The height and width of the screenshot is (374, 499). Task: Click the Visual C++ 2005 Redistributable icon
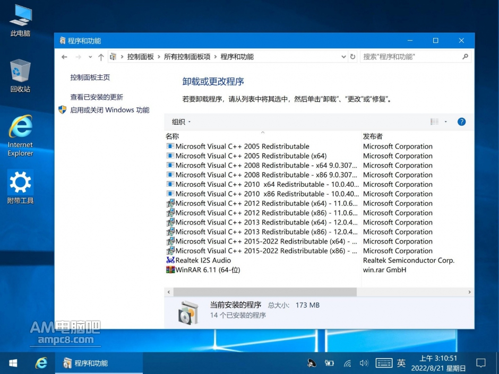click(170, 146)
